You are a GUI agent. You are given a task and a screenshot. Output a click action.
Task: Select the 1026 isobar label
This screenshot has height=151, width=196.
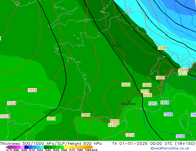point(32,90)
